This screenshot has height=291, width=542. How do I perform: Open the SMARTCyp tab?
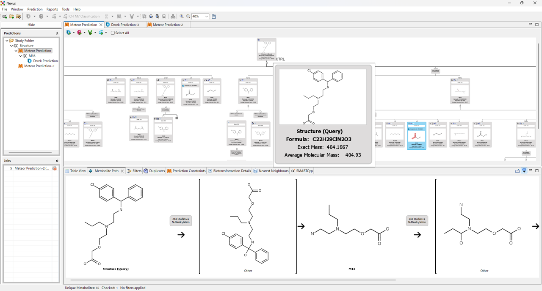(x=304, y=171)
